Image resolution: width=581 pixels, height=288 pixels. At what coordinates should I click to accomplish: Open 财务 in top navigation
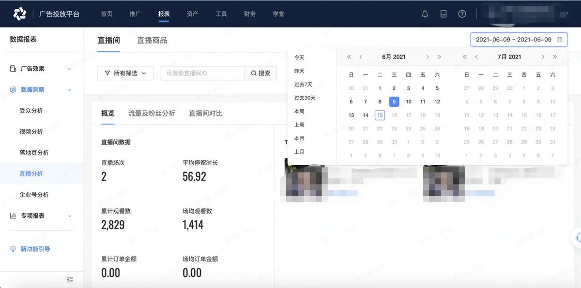pos(250,14)
